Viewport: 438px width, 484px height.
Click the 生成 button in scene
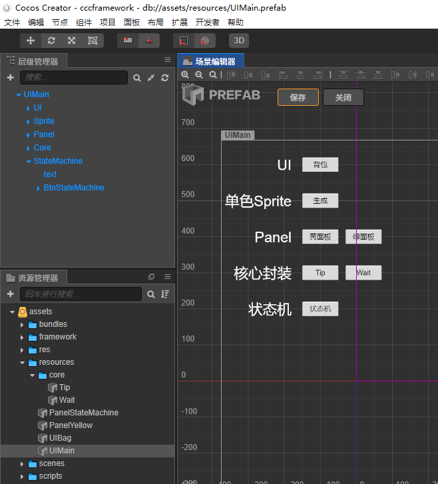pos(320,200)
